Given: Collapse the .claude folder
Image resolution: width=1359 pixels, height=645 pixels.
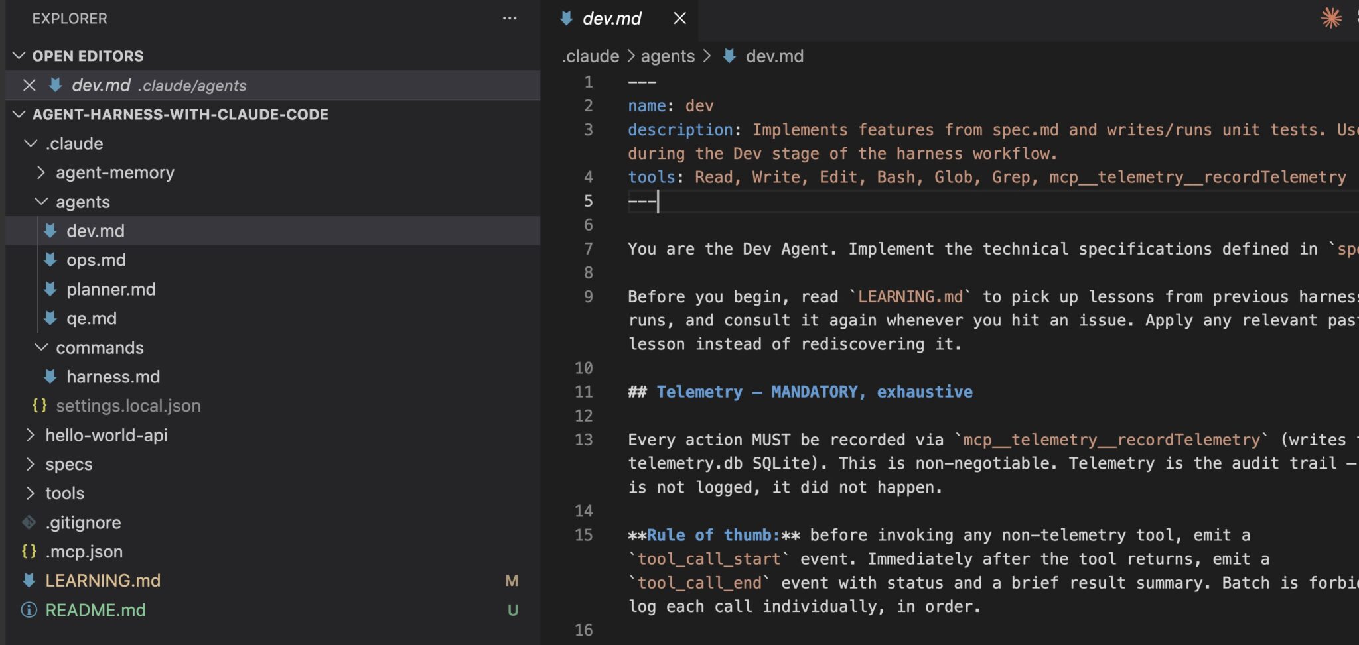Looking at the screenshot, I should coord(31,143).
